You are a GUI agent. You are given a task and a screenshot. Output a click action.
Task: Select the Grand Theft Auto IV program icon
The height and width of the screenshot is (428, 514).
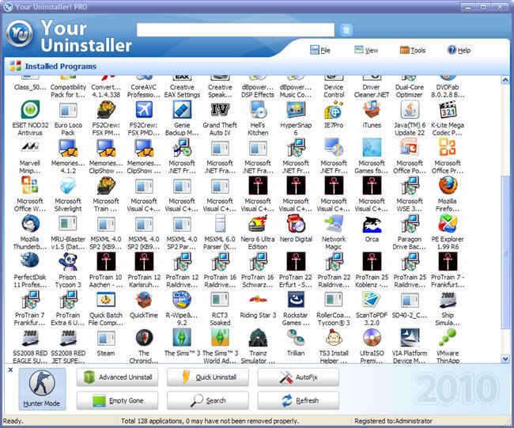click(x=220, y=109)
